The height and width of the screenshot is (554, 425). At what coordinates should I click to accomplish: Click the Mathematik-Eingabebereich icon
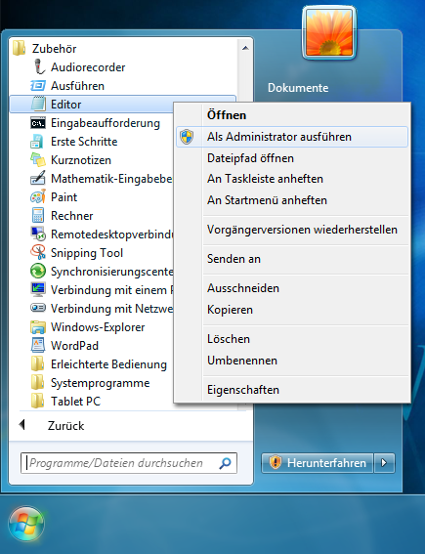point(38,178)
